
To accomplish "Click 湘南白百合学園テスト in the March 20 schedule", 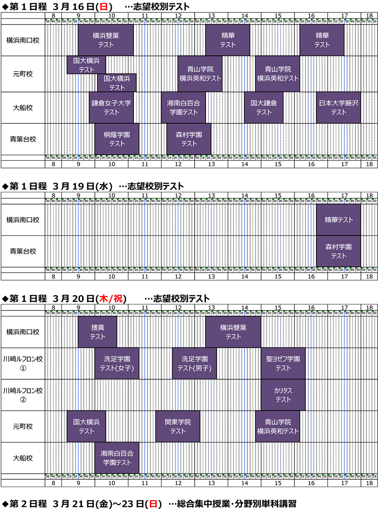I will 117,458.
